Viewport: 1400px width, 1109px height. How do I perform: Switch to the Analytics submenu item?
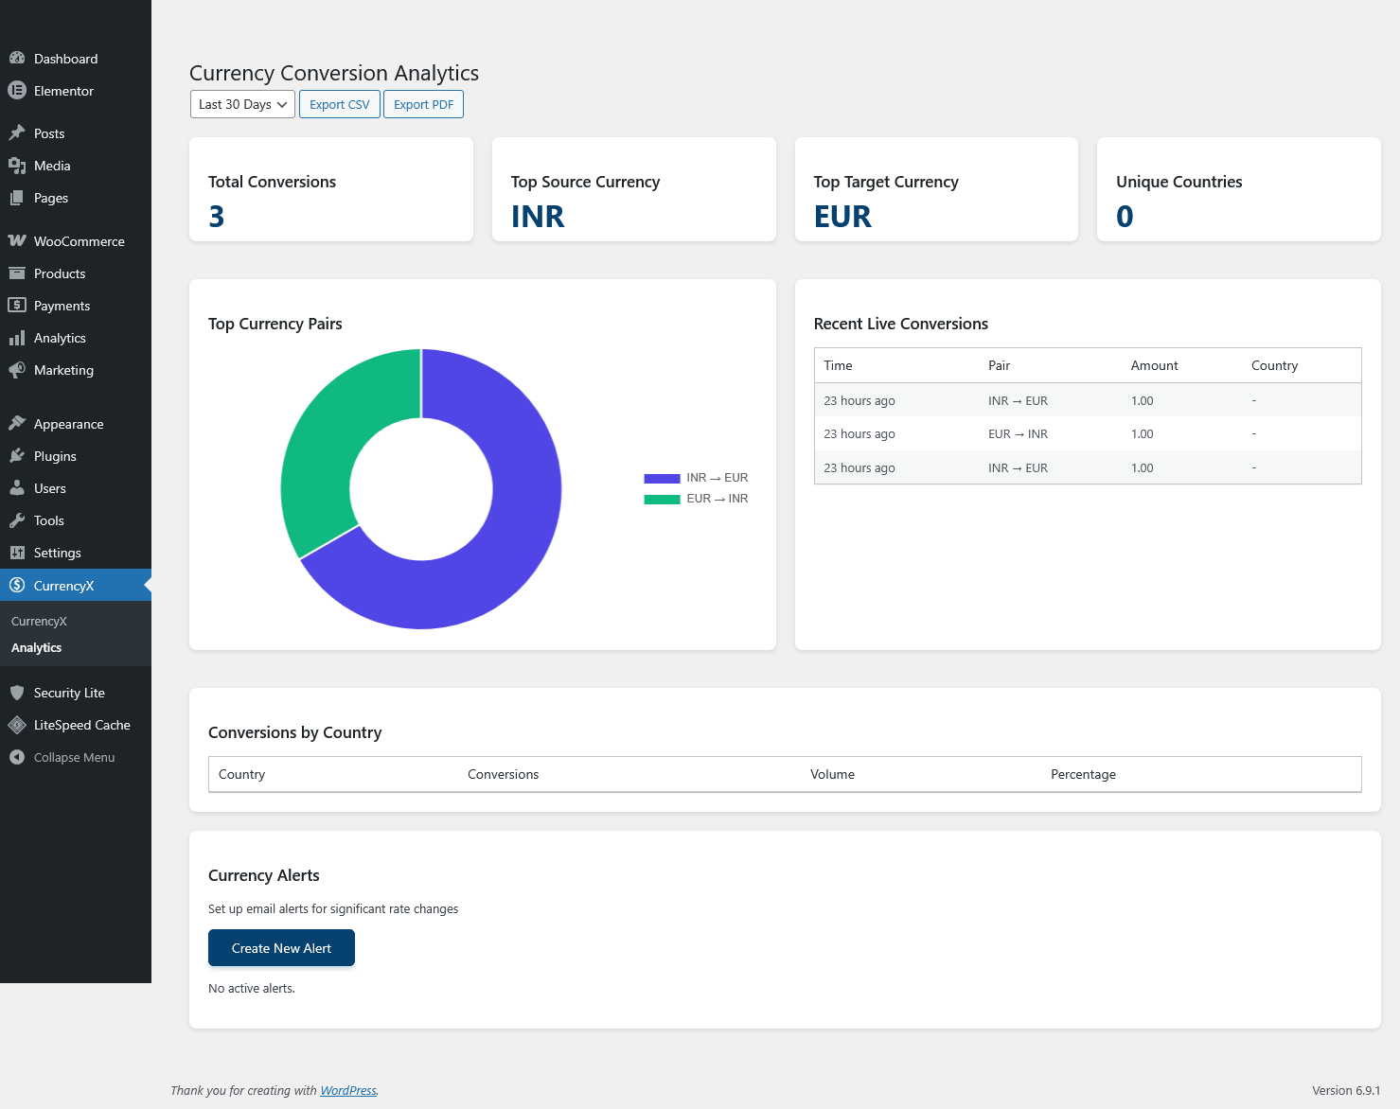[36, 648]
